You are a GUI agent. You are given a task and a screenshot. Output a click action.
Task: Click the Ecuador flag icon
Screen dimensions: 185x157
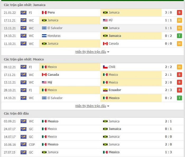click(x=105, y=90)
